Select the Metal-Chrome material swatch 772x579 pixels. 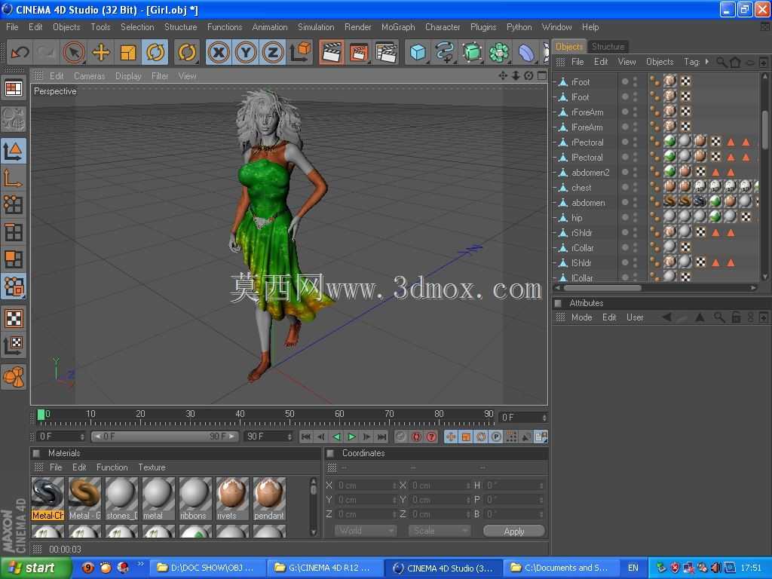coord(47,498)
